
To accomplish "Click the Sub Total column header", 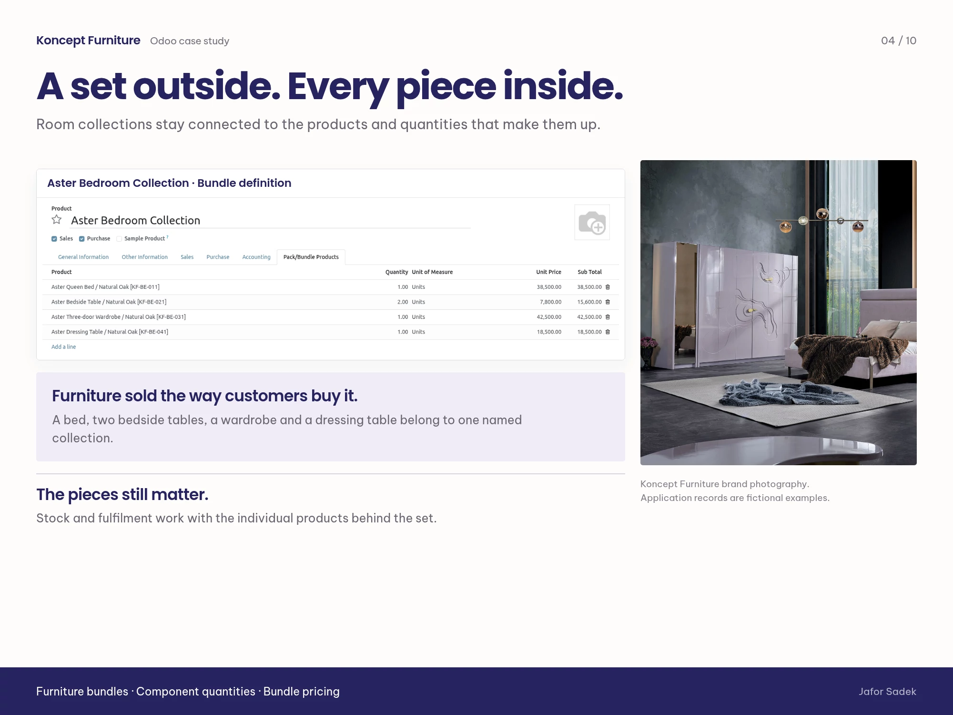I will coord(589,272).
